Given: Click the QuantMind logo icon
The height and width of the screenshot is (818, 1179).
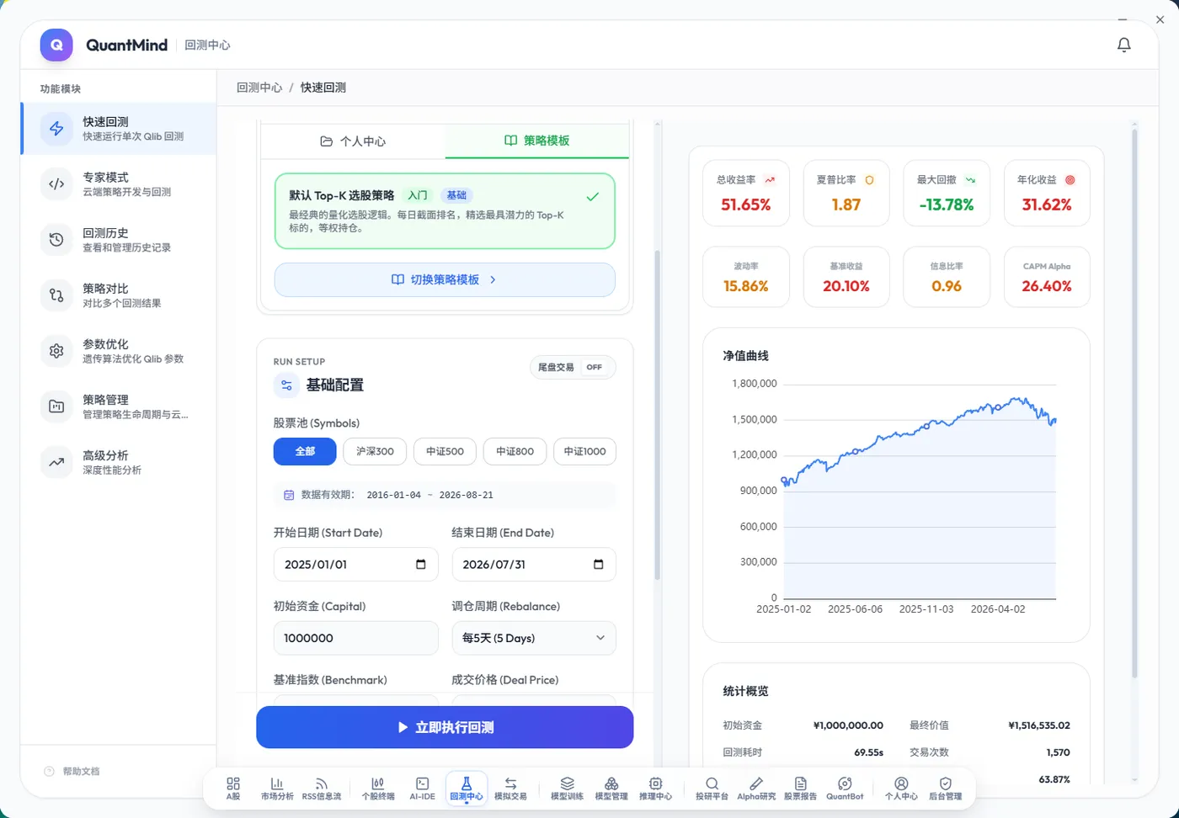Looking at the screenshot, I should point(56,45).
